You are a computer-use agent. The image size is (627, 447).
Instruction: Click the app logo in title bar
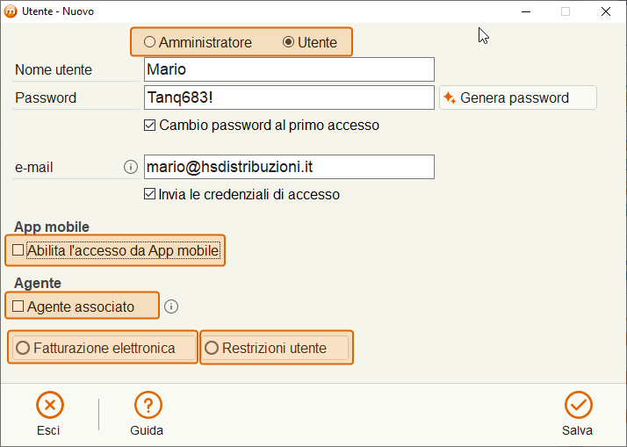11,11
